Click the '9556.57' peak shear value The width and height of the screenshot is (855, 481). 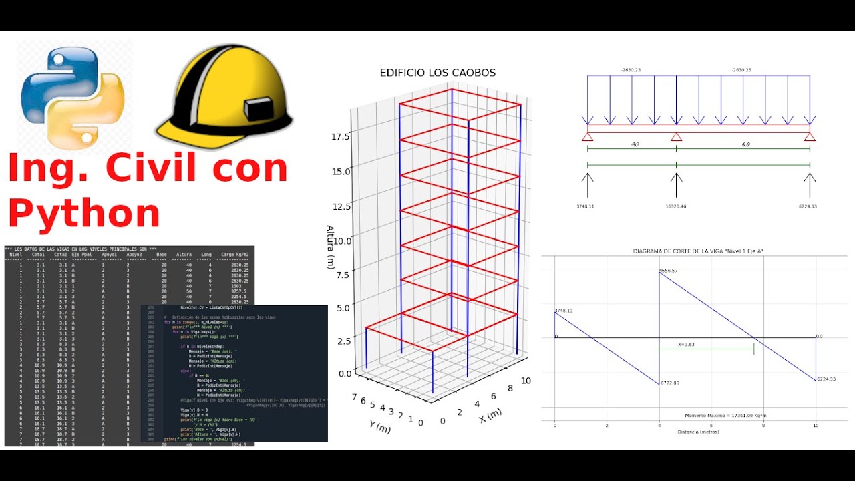click(x=669, y=271)
